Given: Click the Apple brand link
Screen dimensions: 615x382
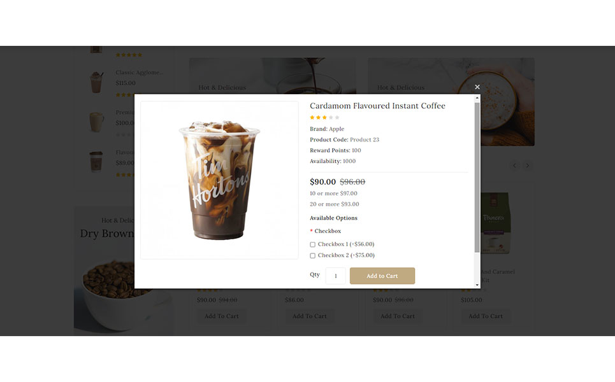Looking at the screenshot, I should 336,129.
